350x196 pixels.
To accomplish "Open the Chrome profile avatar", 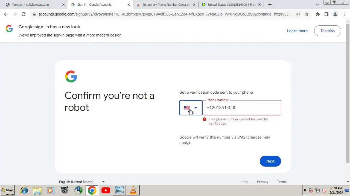I will (x=335, y=14).
